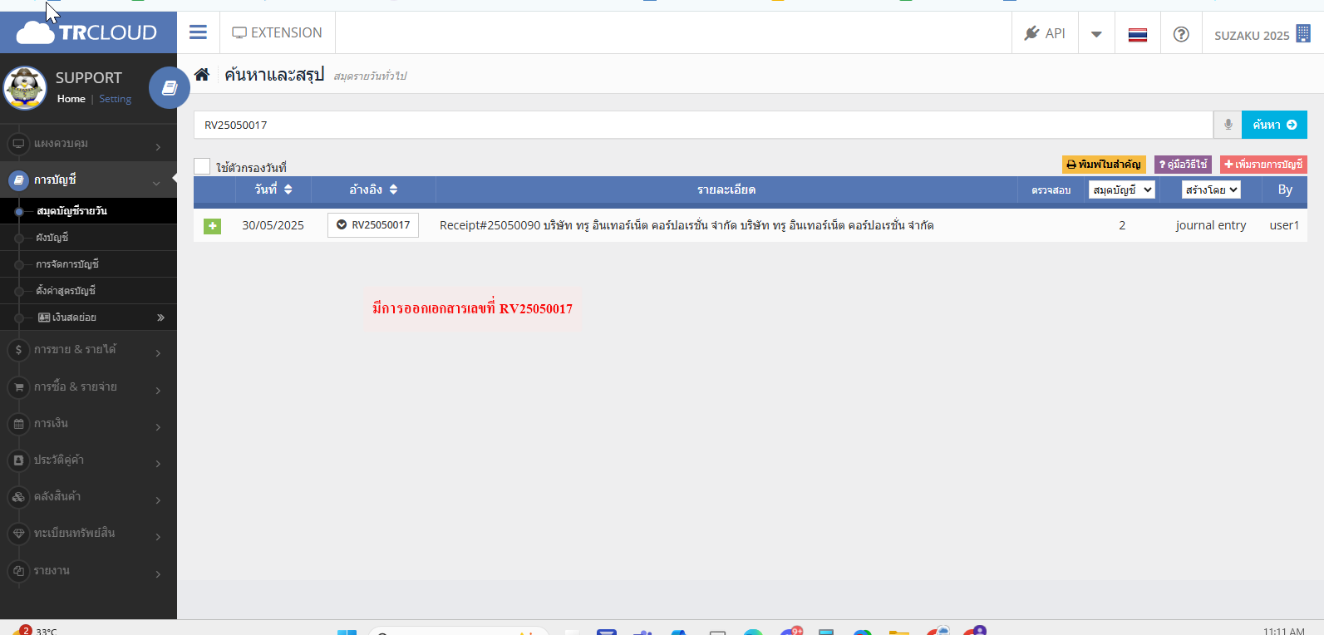Open the RV25050017 reference button
Image resolution: width=1324 pixels, height=635 pixels.
point(373,225)
